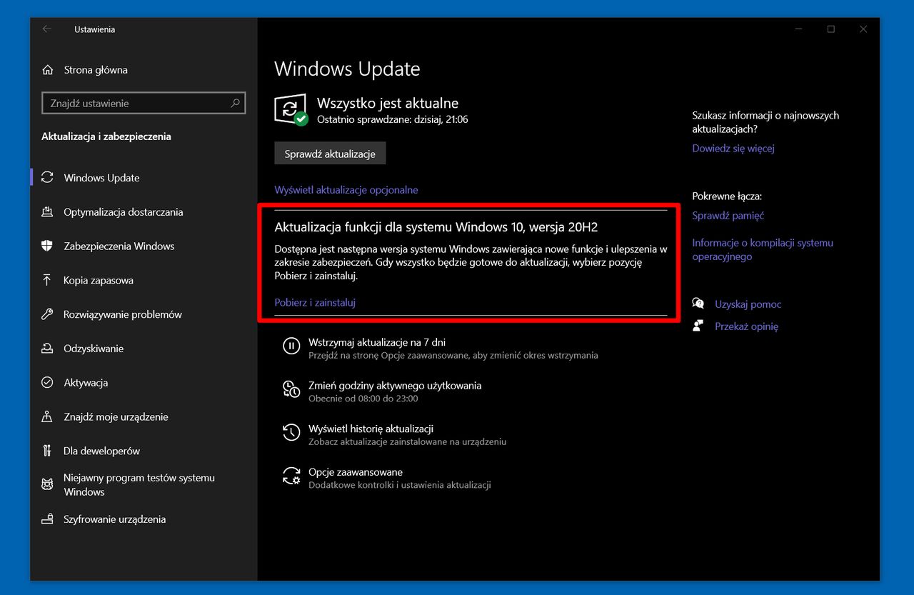The width and height of the screenshot is (914, 595).
Task: Click the Uzyskaj pomoc link text
Action: tap(748, 304)
